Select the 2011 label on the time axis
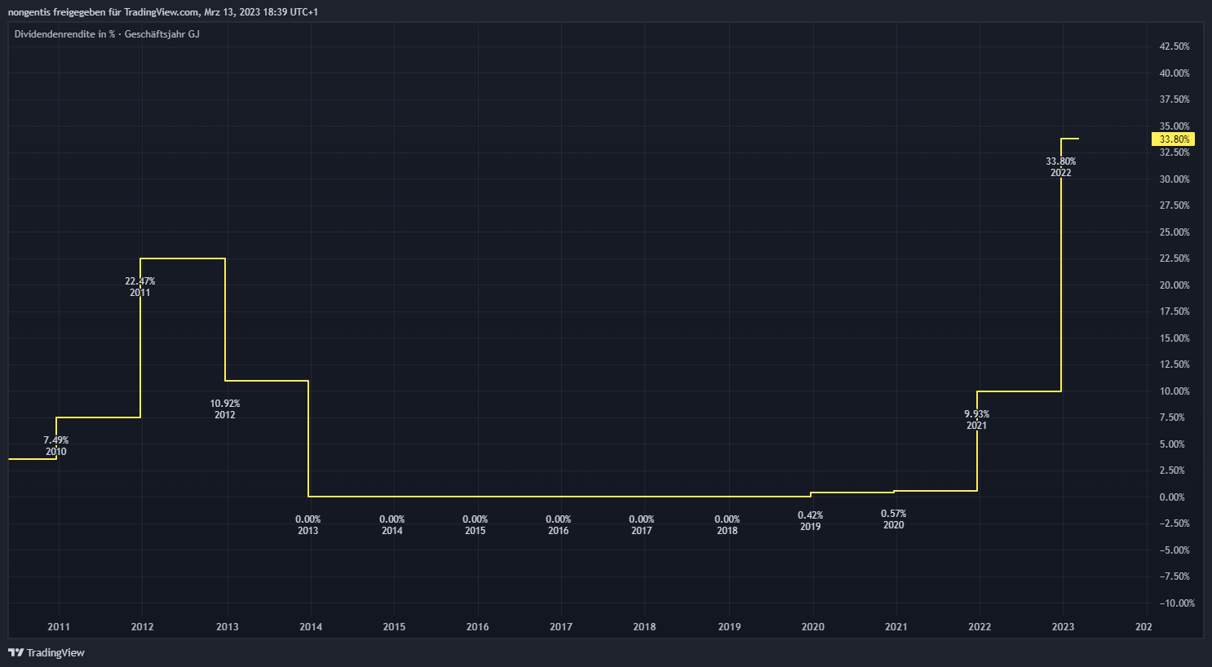The height and width of the screenshot is (667, 1212). click(x=59, y=626)
